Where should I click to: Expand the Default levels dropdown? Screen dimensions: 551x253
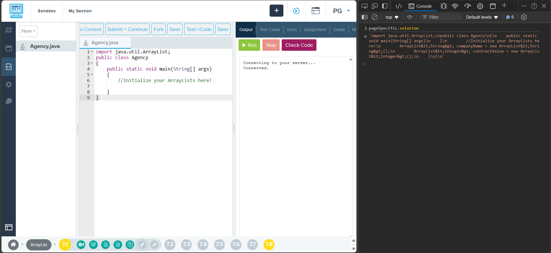click(x=482, y=17)
